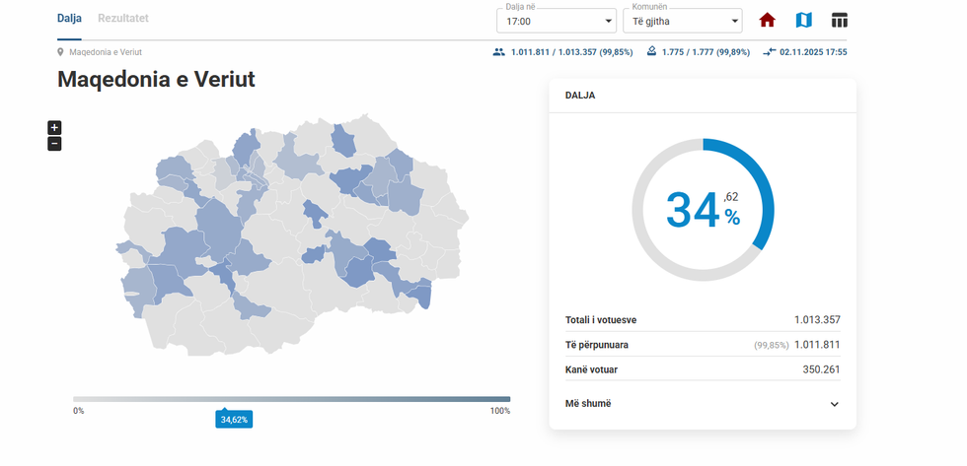Open the table view icon
The width and height of the screenshot is (967, 466).
point(840,21)
